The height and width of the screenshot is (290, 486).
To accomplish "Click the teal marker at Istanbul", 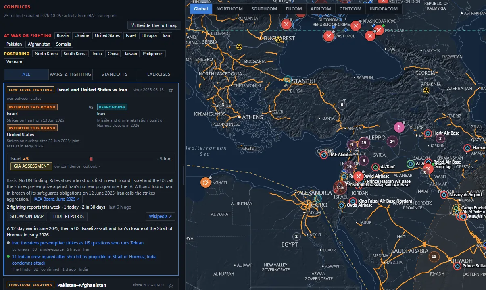I will pos(288,80).
